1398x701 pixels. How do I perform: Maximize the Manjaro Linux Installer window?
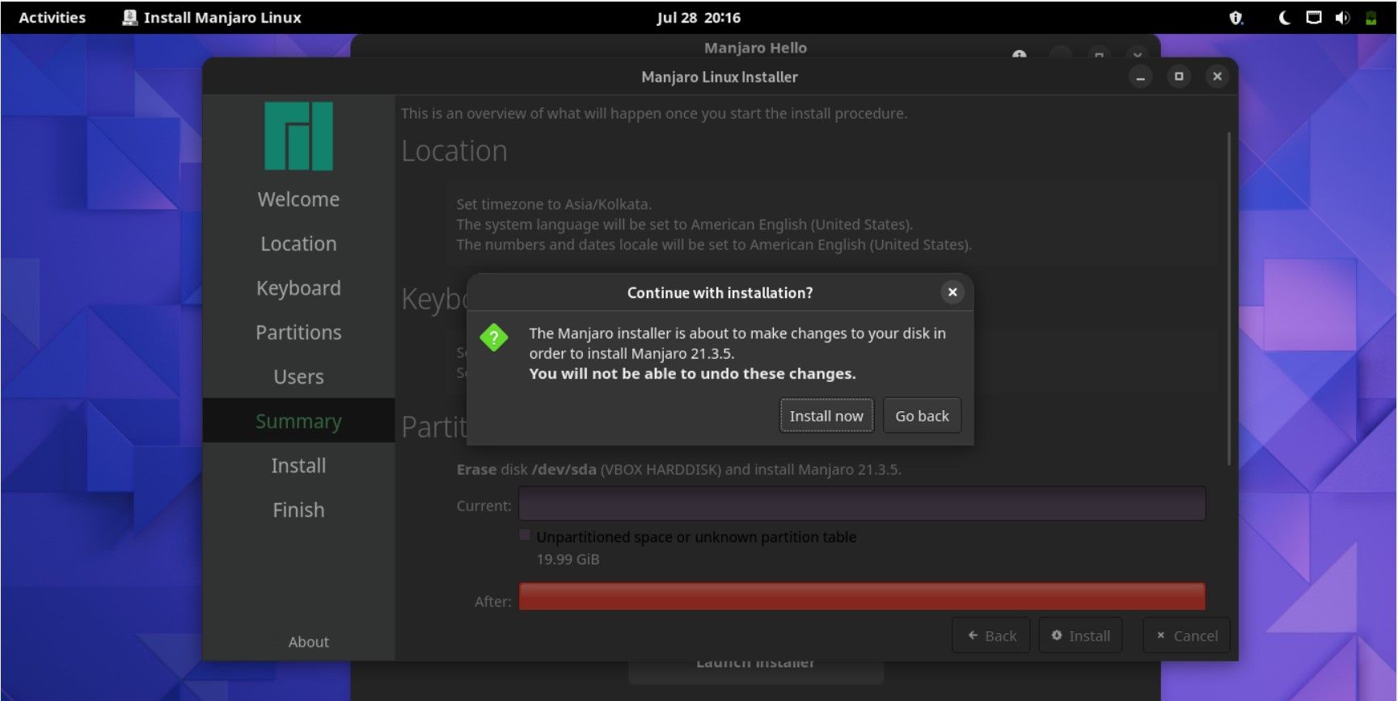click(x=1179, y=77)
